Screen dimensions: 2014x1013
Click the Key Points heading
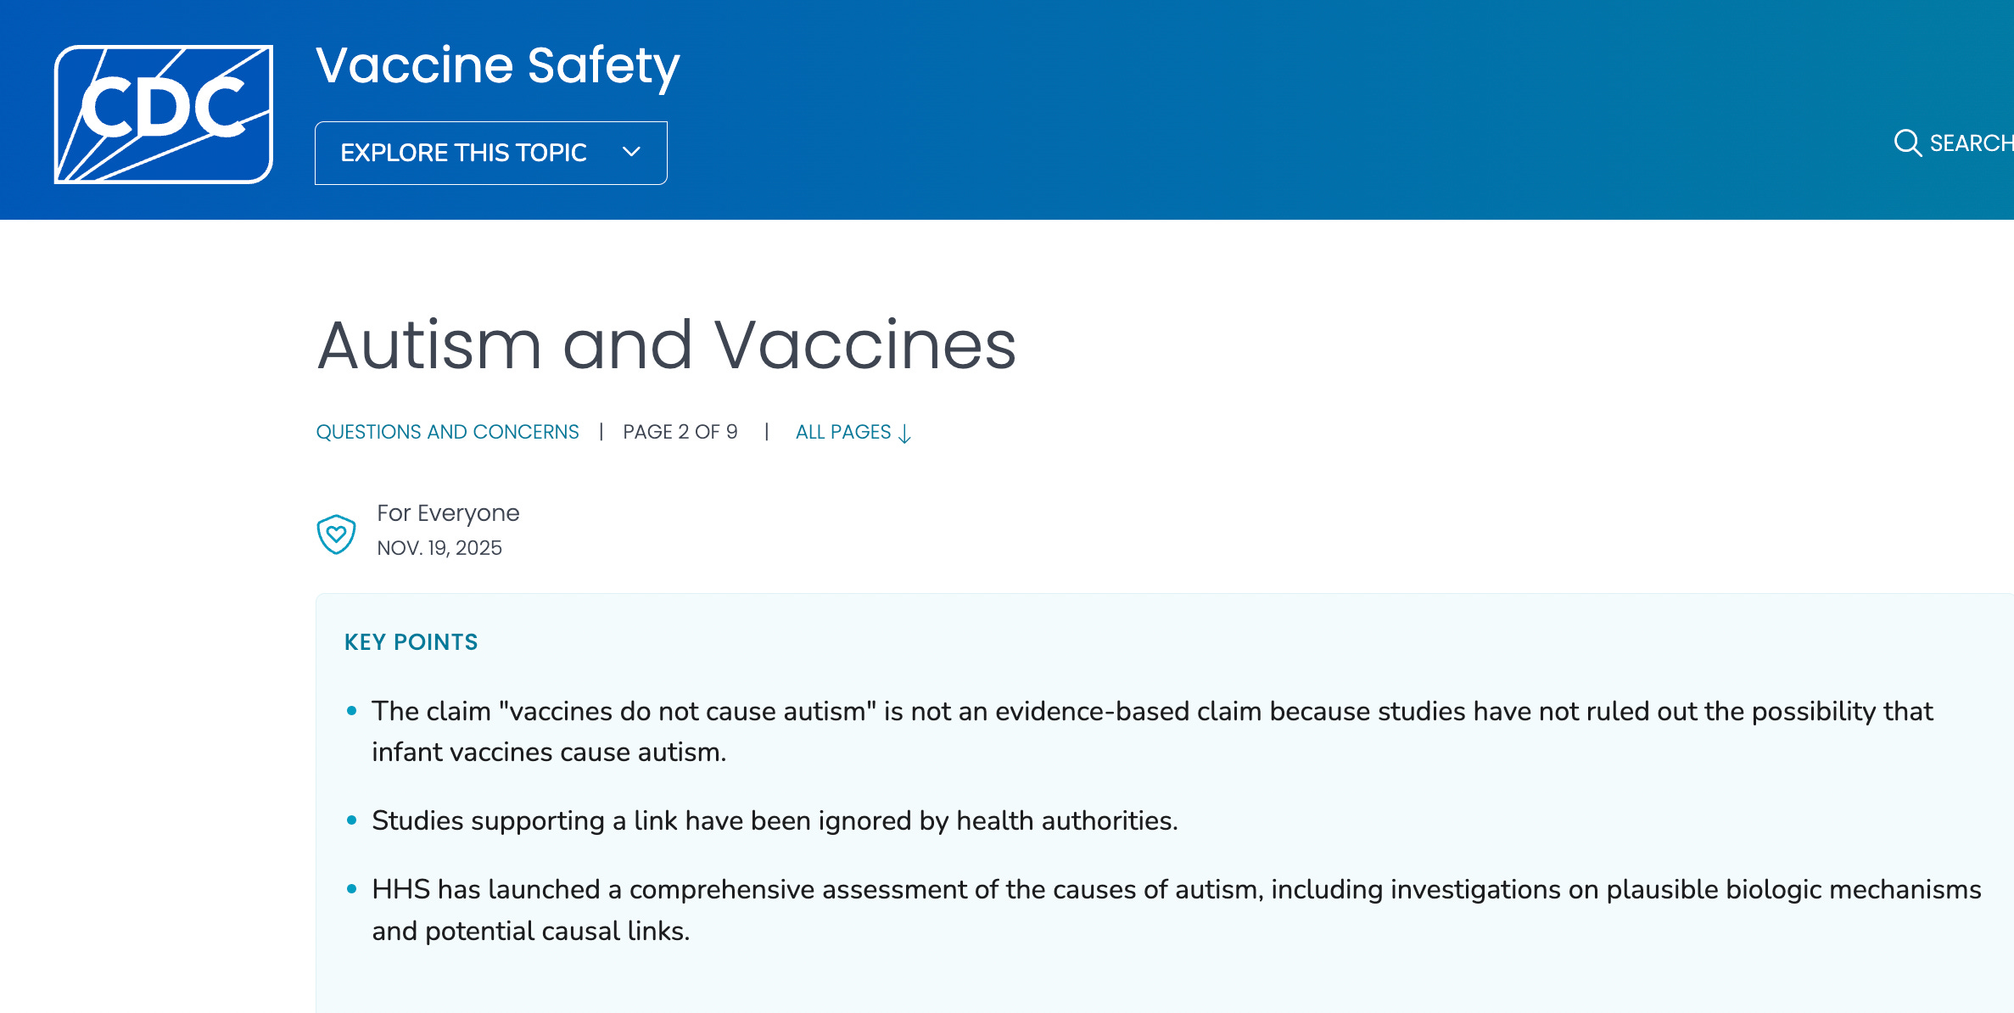pos(411,642)
